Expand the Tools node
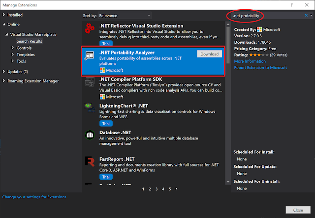The image size is (315, 218). pos(13,61)
